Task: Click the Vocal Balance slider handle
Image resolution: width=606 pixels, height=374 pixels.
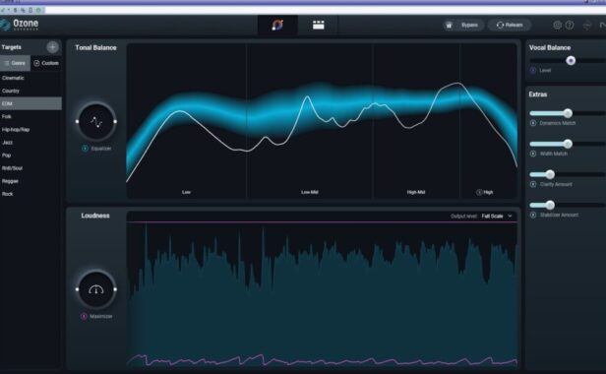Action: pos(571,60)
